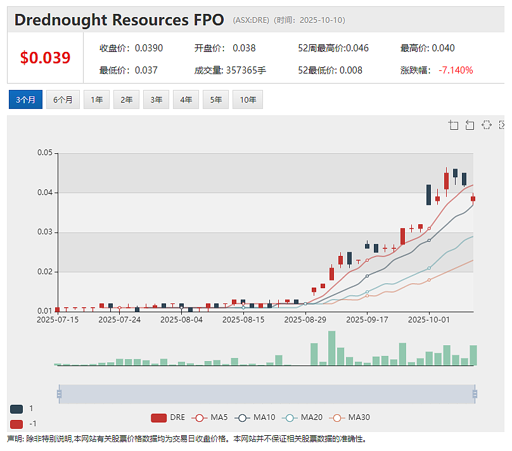
Task: Click the 52最低价: 0.008 value
Action: (x=330, y=70)
